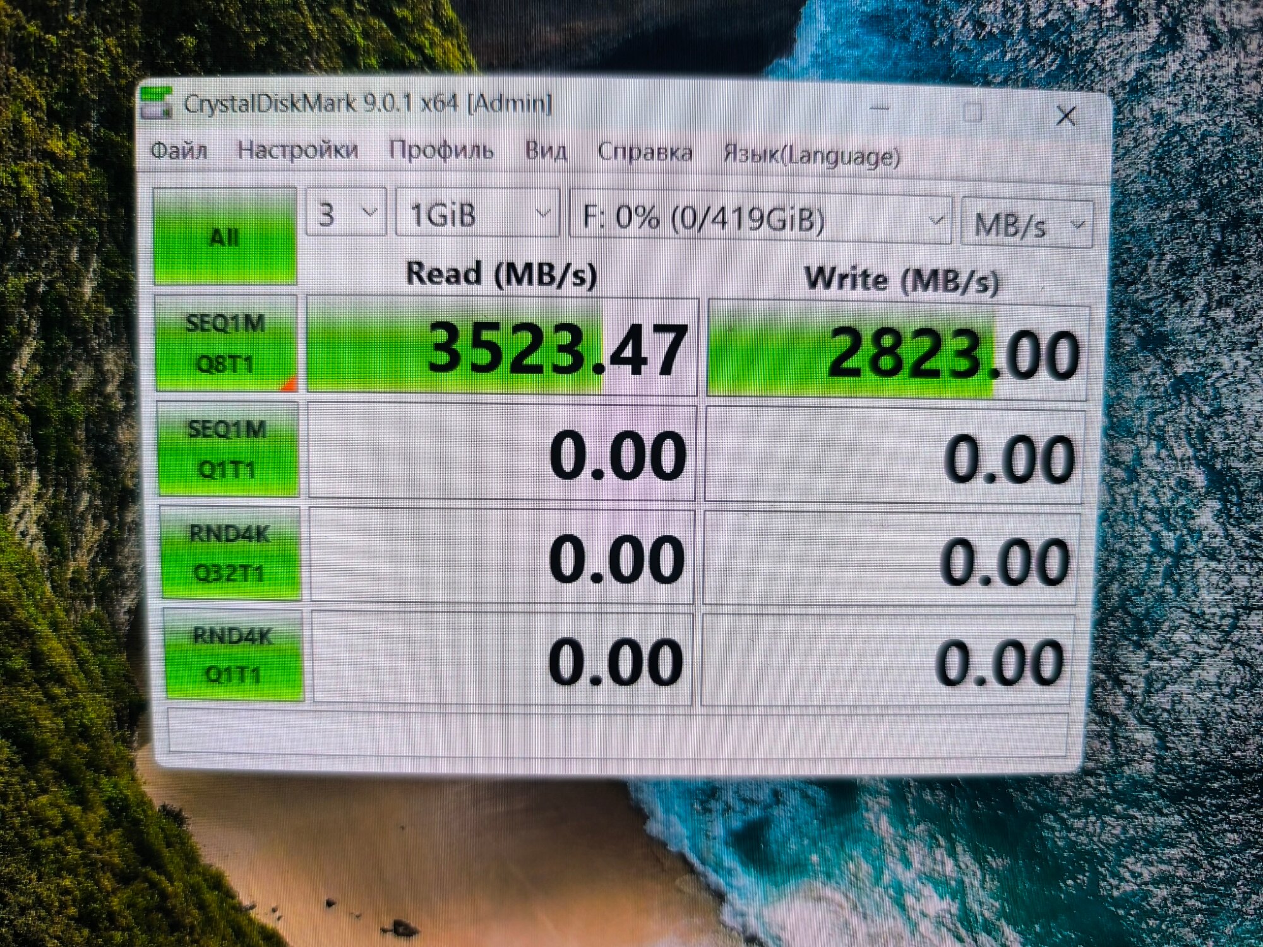Open the Профиль menu
Image resolution: width=1263 pixels, height=947 pixels.
point(441,151)
